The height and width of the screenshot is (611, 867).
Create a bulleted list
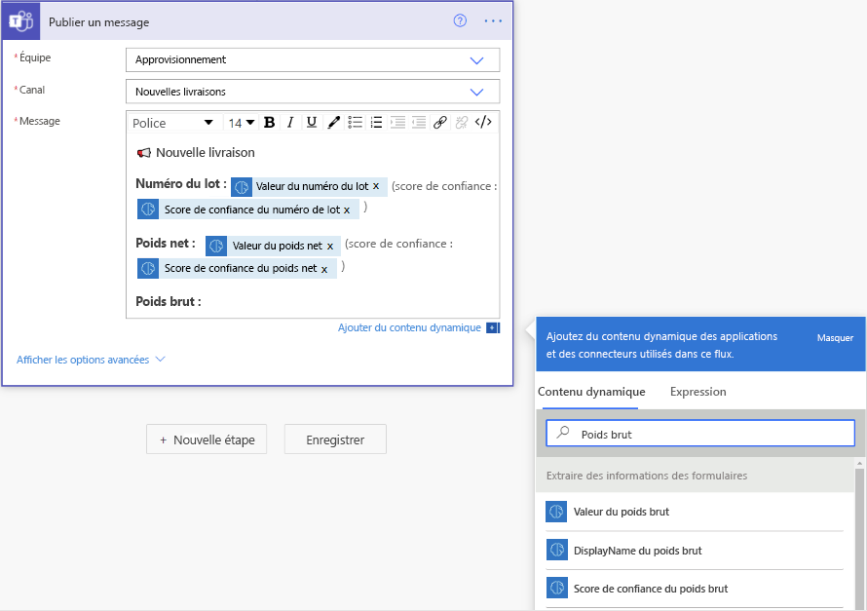[355, 122]
